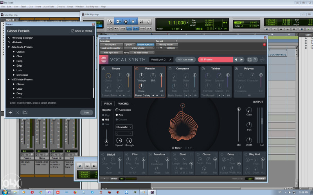Add a new preset with plus button
Screen dimensions: 313x195
[x=10, y=112]
